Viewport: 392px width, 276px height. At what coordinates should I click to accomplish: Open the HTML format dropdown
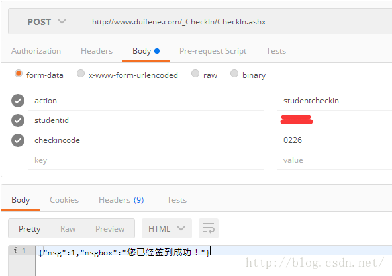[167, 228]
